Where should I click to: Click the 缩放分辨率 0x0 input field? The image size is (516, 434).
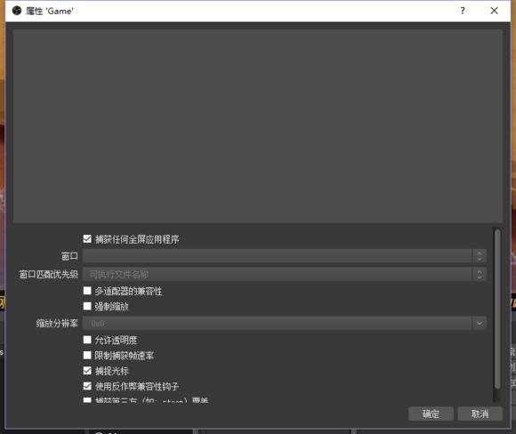pos(278,323)
